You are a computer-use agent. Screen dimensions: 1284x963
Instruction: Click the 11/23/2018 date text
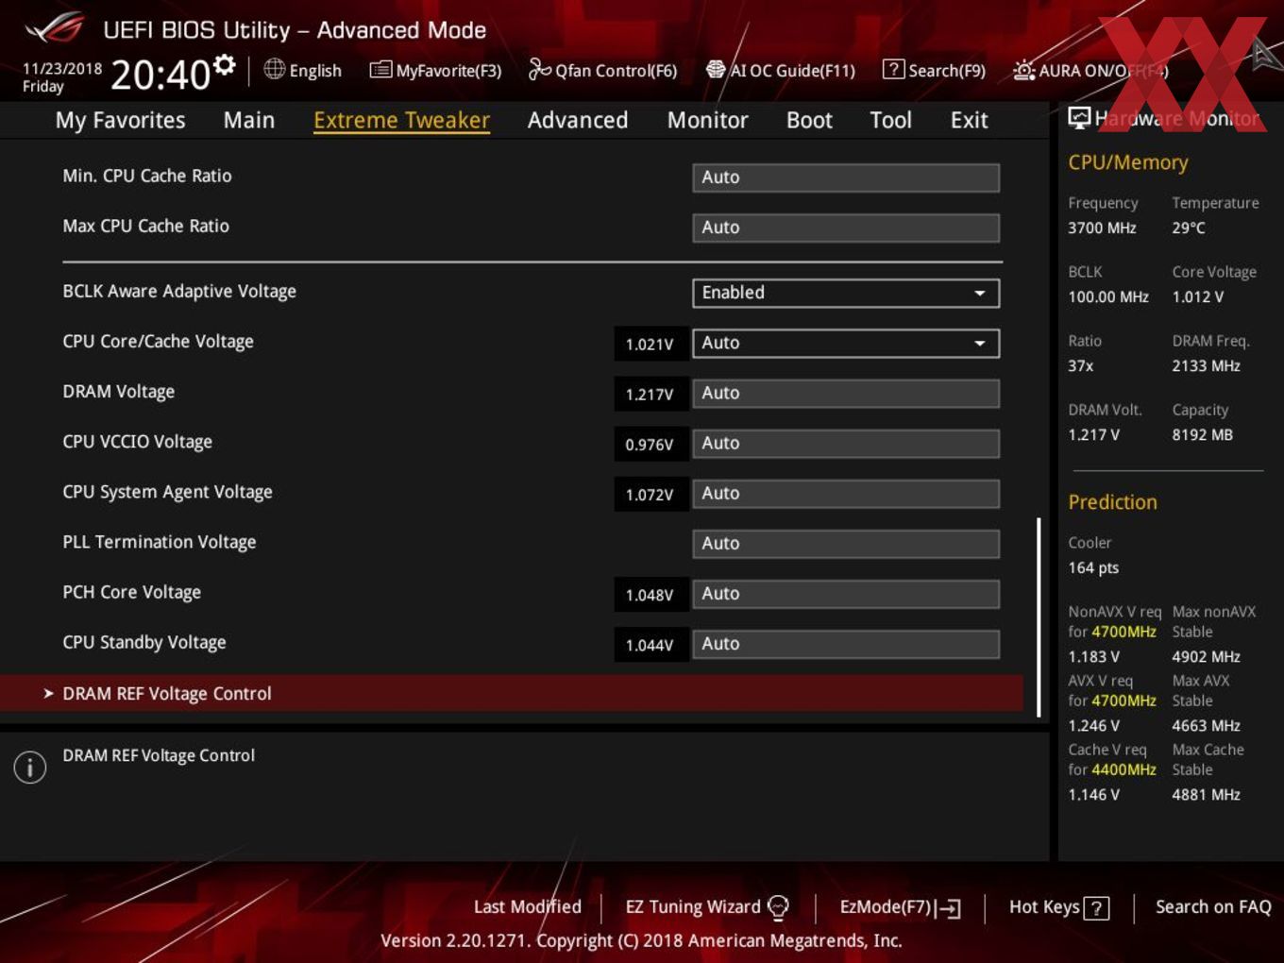(x=62, y=69)
